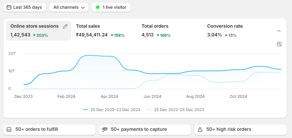Click the green live visitor indicator dot
The width and height of the screenshot is (292, 138).
point(98,8)
